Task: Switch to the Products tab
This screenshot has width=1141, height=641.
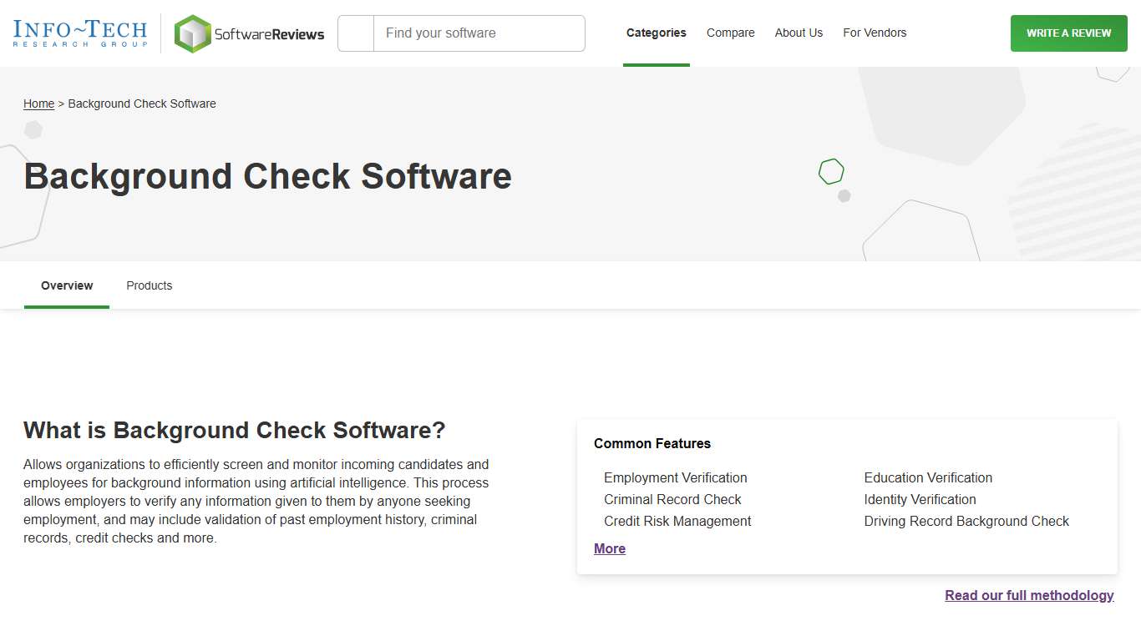Action: point(149,285)
